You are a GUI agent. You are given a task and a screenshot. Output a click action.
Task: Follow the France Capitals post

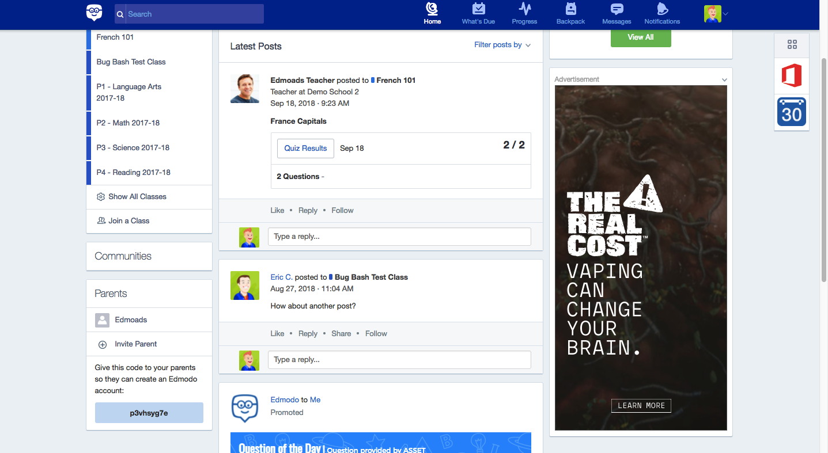[342, 211]
